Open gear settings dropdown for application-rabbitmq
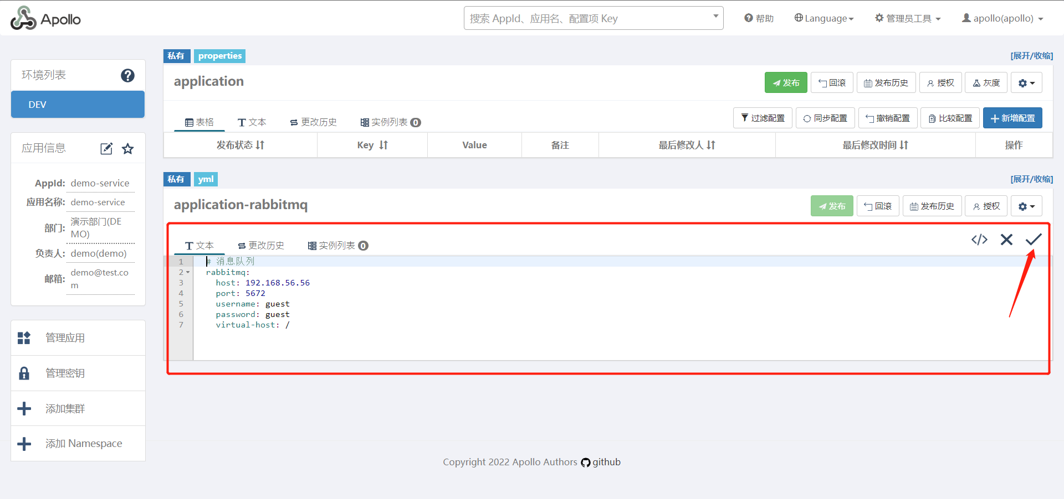This screenshot has height=499, width=1064. coord(1026,206)
